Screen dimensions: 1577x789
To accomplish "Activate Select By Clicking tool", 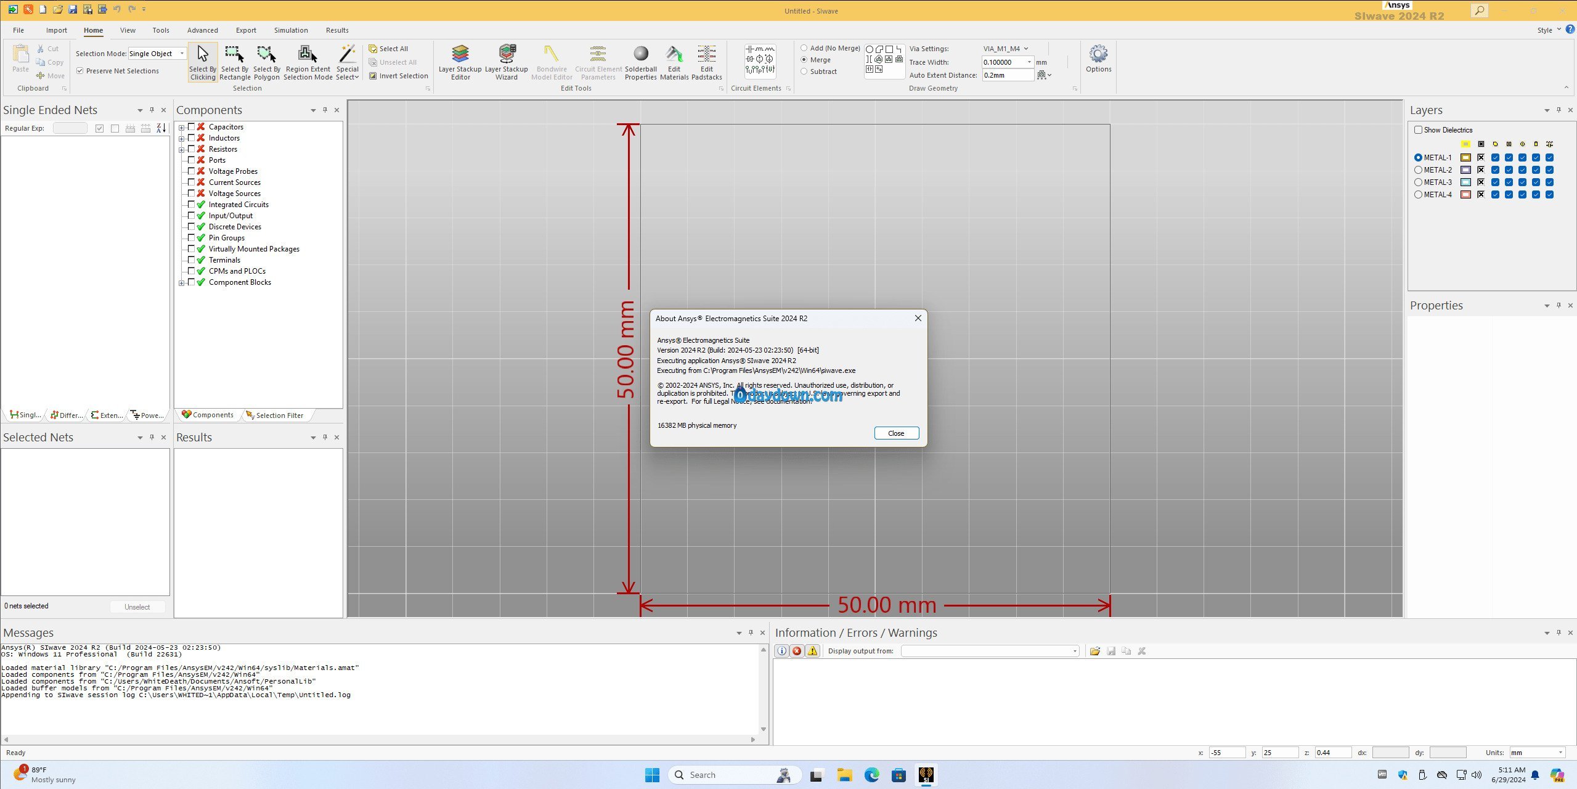I will point(203,62).
